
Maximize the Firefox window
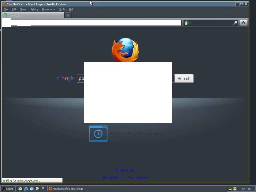pyautogui.click(x=241, y=4)
